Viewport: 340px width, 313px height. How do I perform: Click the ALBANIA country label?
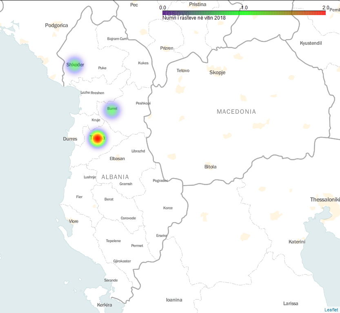115,177
